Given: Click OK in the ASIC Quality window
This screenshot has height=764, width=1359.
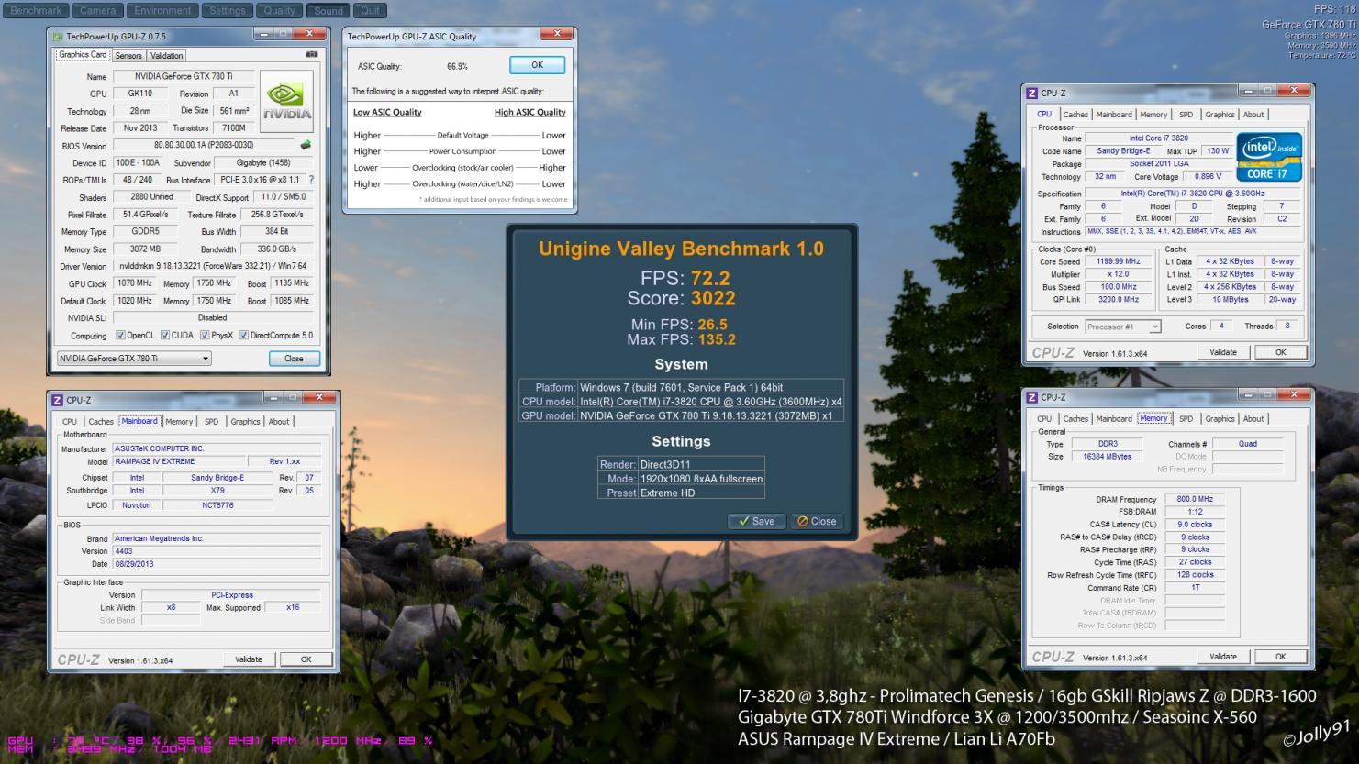Looking at the screenshot, I should pyautogui.click(x=537, y=65).
